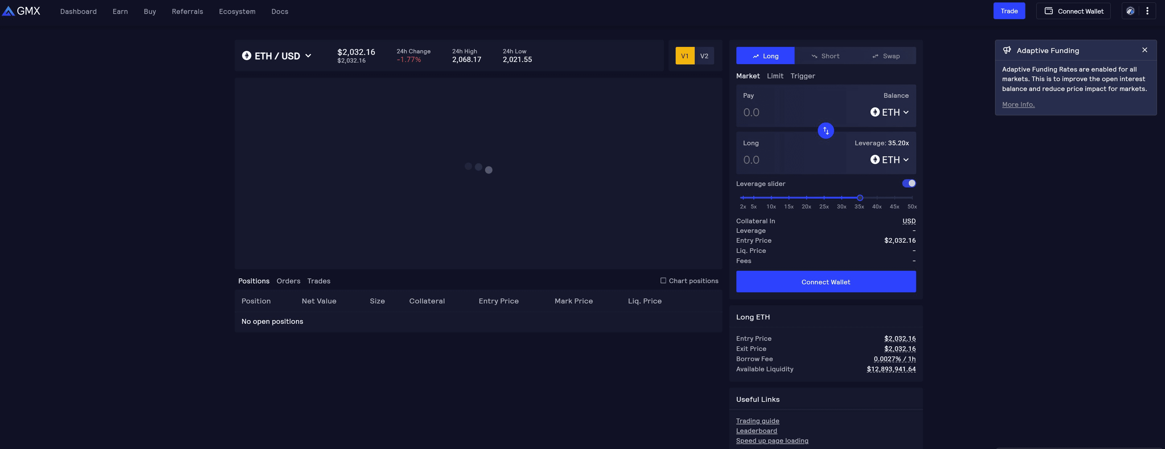
Task: Switch to the V2 version toggle
Action: point(704,56)
